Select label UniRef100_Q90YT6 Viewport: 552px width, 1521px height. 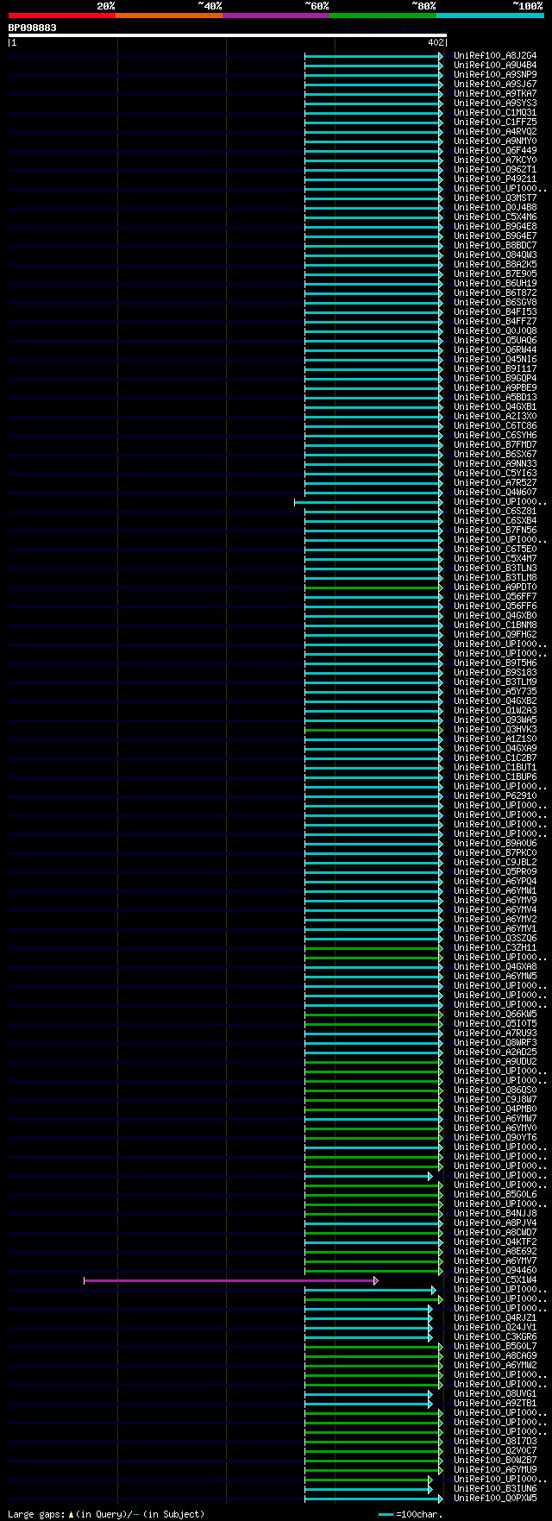pyautogui.click(x=495, y=1138)
